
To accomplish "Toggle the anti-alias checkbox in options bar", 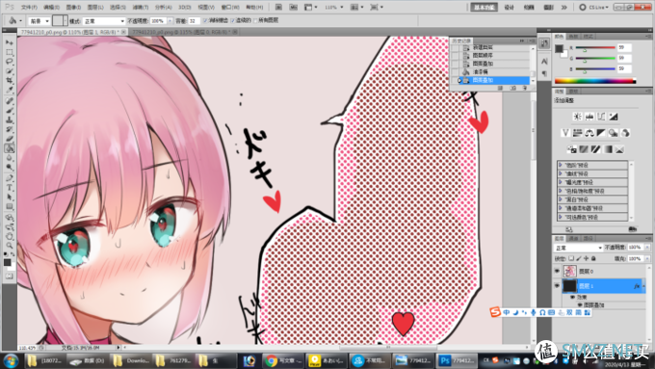I will coord(205,20).
